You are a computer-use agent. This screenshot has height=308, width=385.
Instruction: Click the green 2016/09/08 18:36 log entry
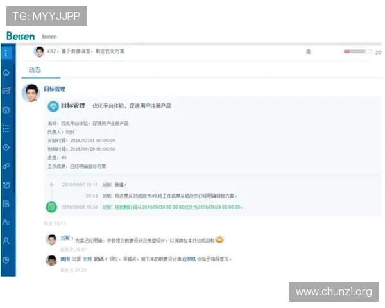(x=152, y=207)
